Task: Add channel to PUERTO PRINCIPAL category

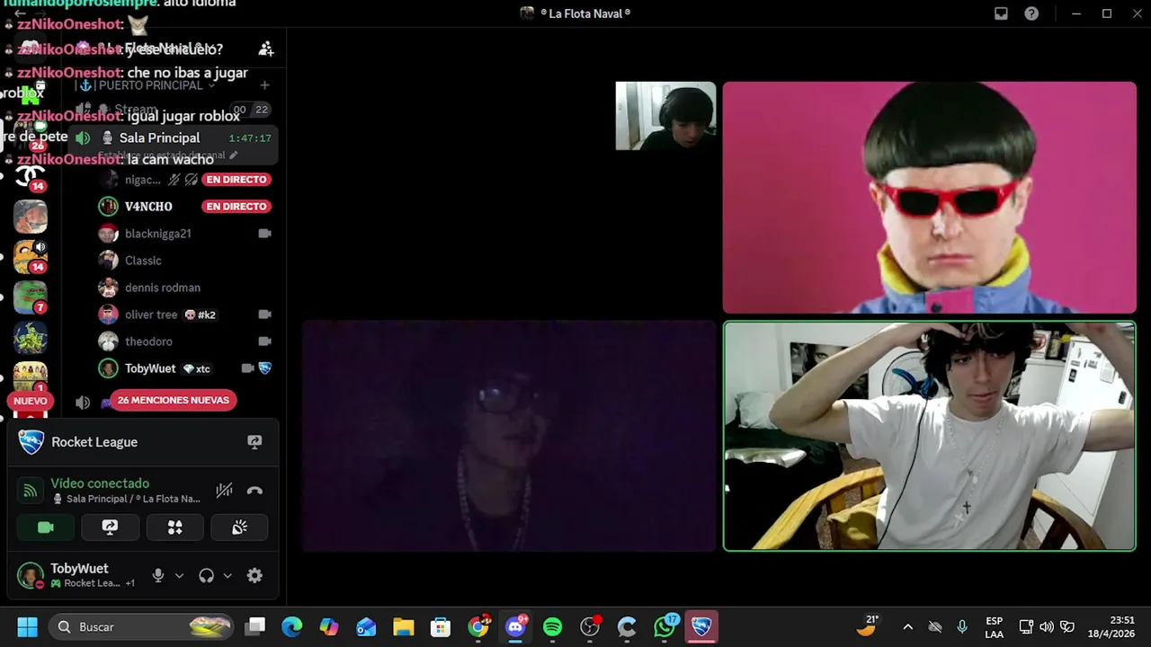Action: tap(264, 85)
